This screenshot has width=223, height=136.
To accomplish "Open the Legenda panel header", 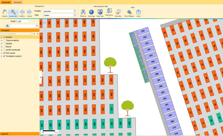I will click(20, 134).
